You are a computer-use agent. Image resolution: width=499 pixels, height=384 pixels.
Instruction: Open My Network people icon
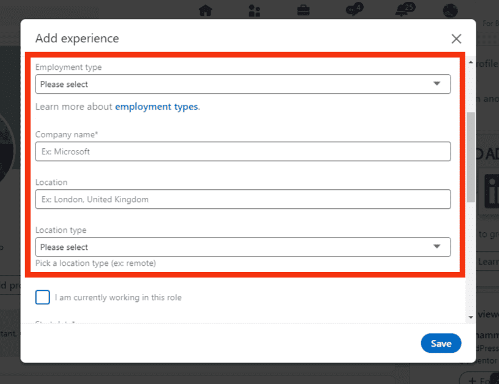[254, 10]
